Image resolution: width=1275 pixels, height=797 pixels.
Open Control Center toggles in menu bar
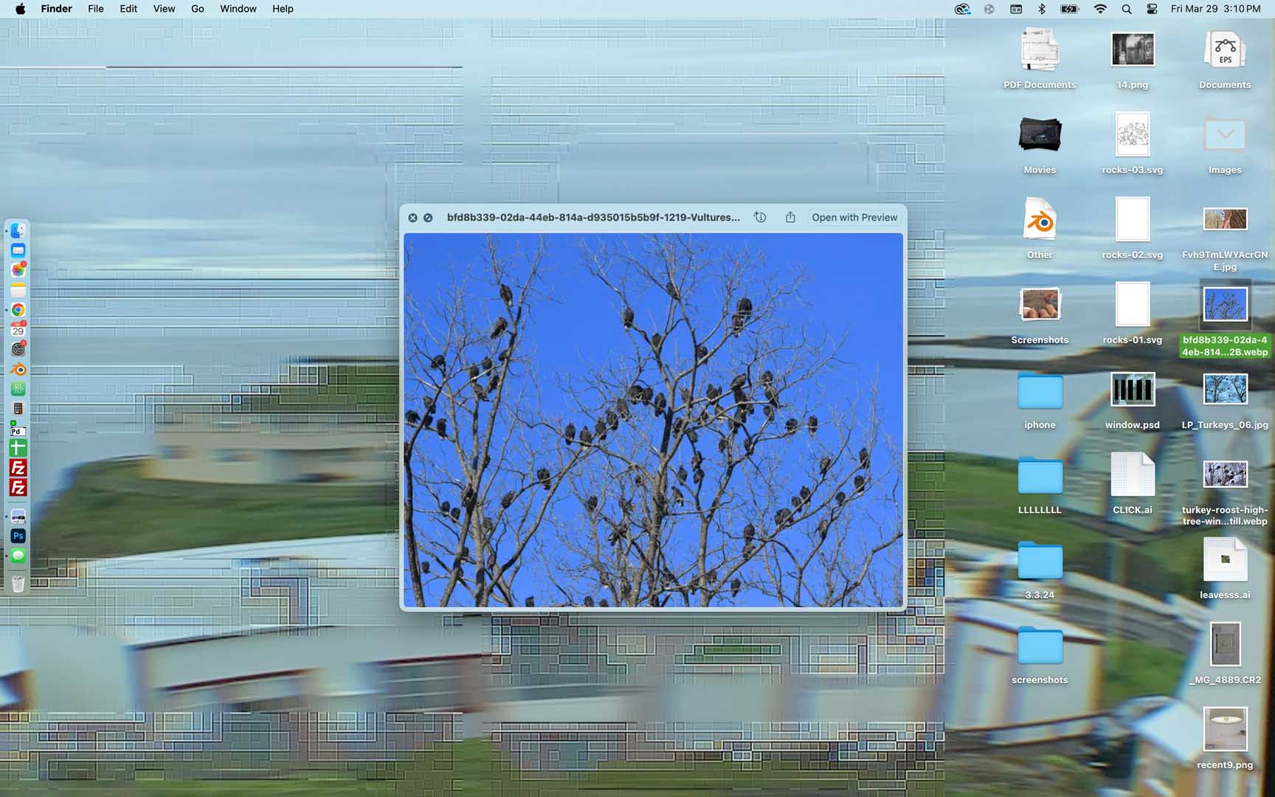1152,9
